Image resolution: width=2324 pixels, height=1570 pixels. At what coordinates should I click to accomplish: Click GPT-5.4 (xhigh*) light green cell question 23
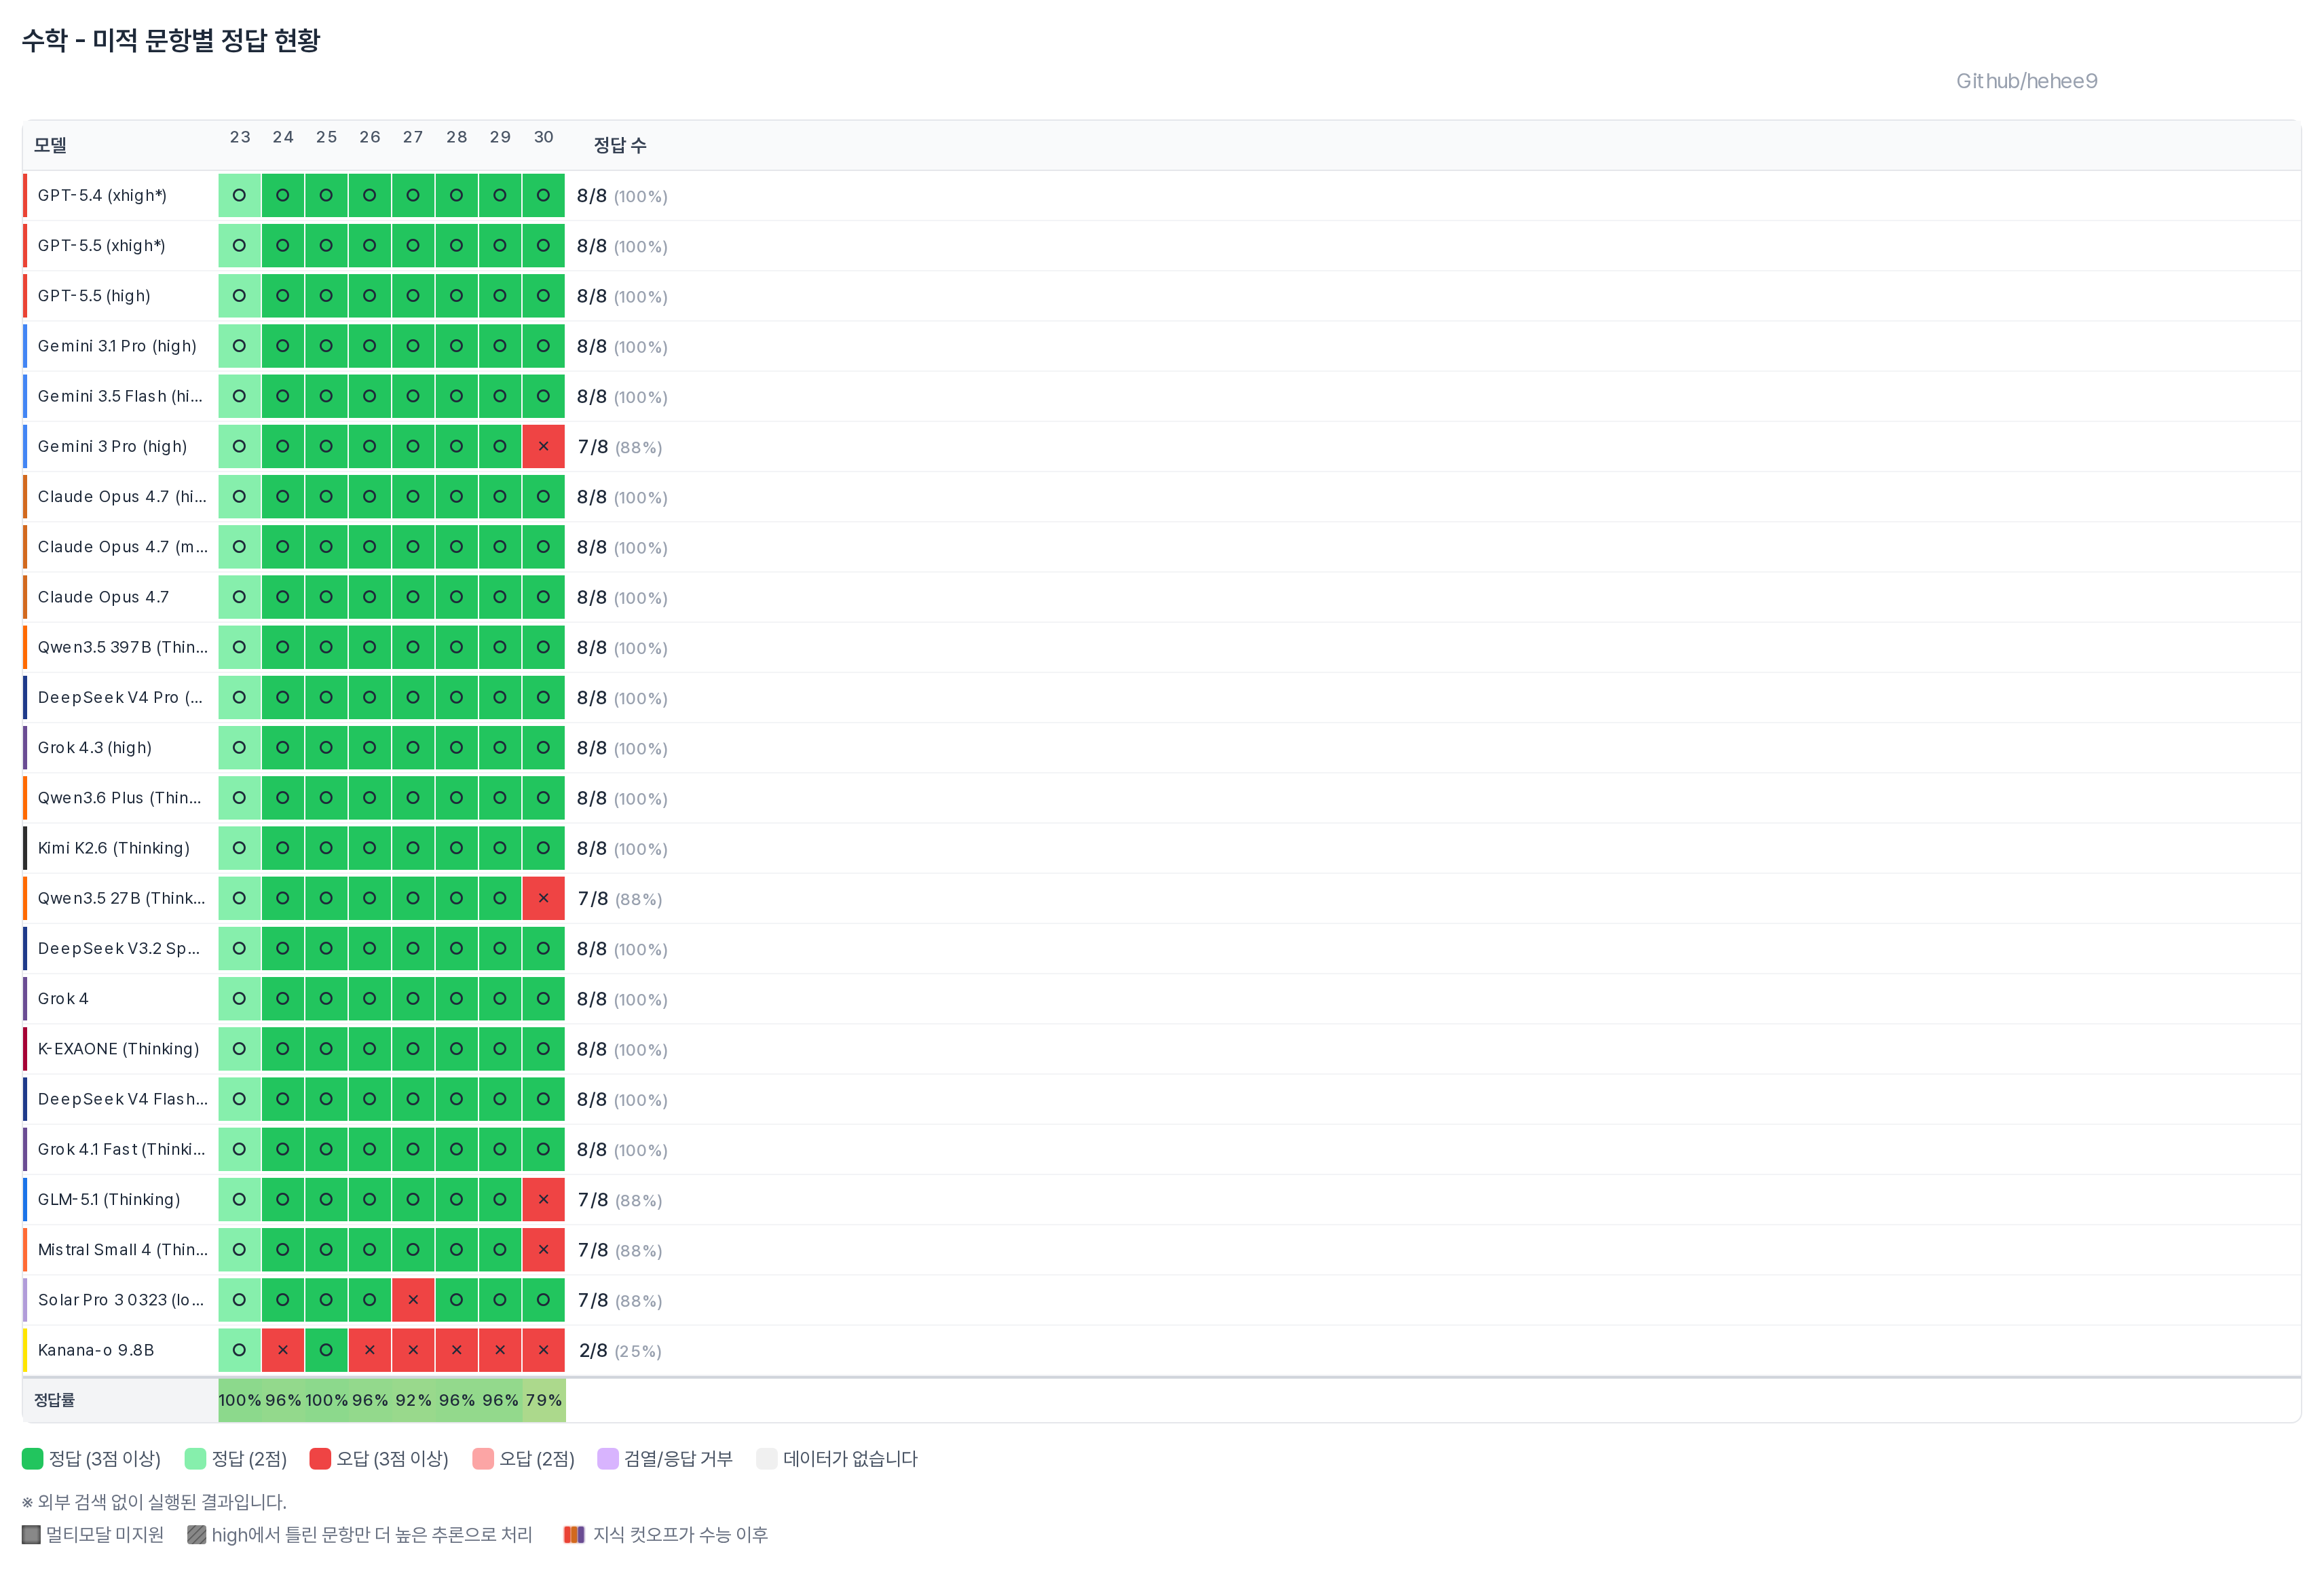pos(239,196)
